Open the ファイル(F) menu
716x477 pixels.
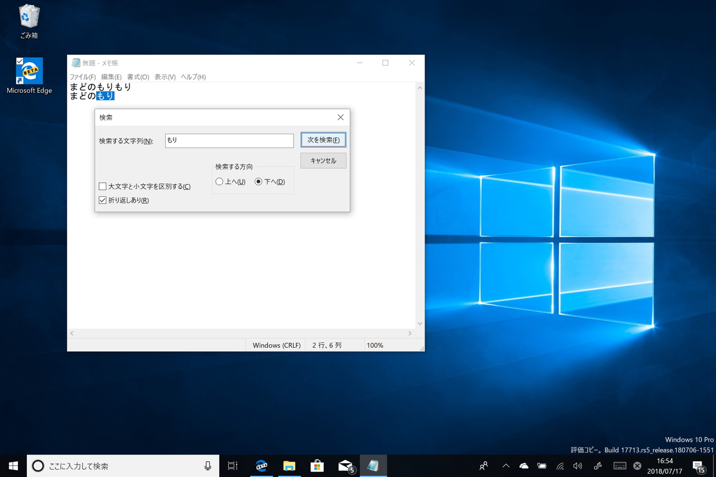pyautogui.click(x=83, y=77)
